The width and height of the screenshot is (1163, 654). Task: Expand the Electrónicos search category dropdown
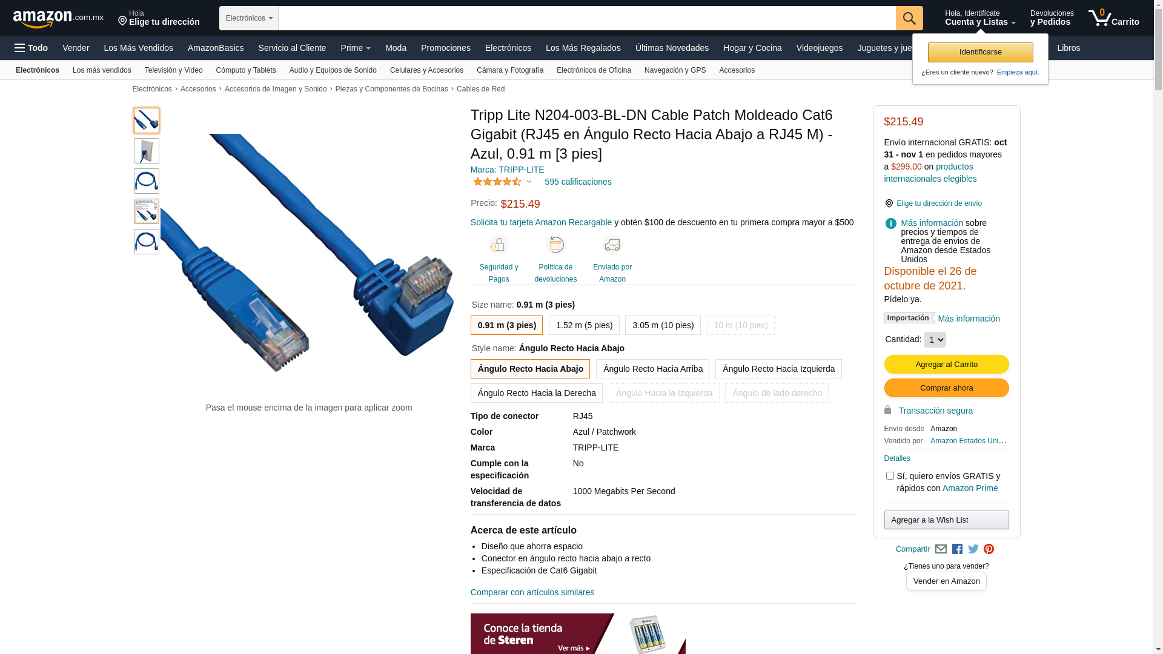(x=249, y=18)
